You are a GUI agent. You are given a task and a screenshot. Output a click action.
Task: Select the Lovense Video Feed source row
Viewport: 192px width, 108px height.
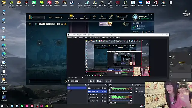click(97, 88)
